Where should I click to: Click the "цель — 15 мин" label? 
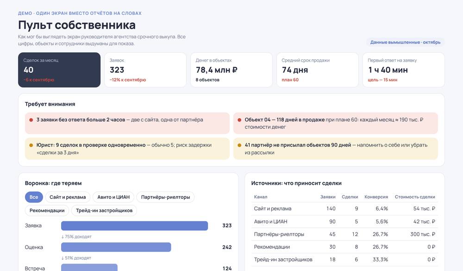coord(382,80)
